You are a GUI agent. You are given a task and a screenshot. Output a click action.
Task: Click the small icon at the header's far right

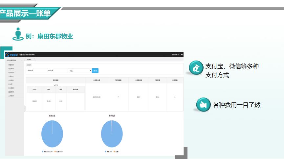[x=182, y=55]
